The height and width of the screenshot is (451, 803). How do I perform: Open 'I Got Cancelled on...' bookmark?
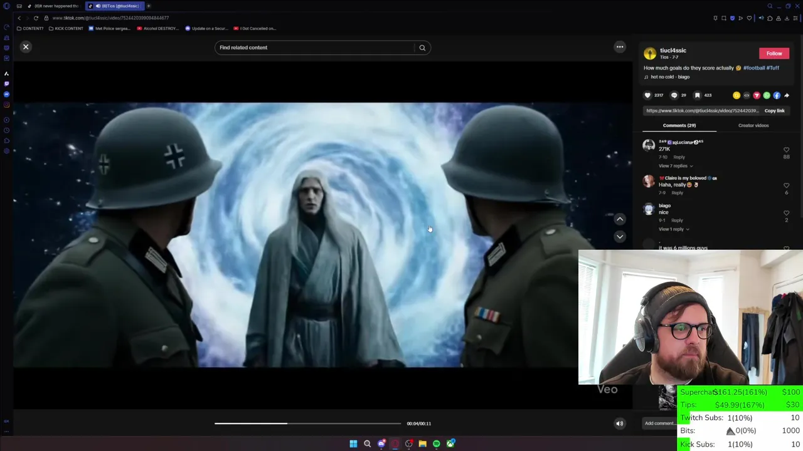pos(255,28)
